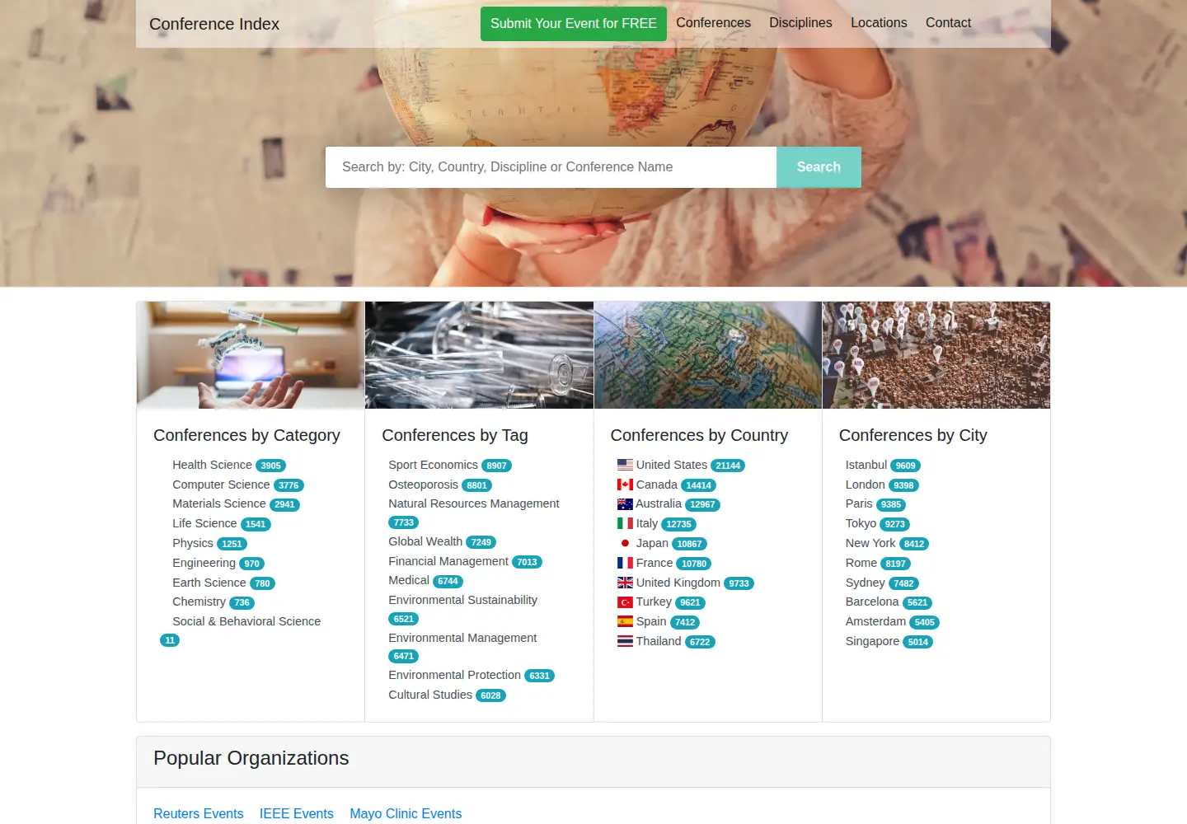Click the United States flag icon

point(625,465)
